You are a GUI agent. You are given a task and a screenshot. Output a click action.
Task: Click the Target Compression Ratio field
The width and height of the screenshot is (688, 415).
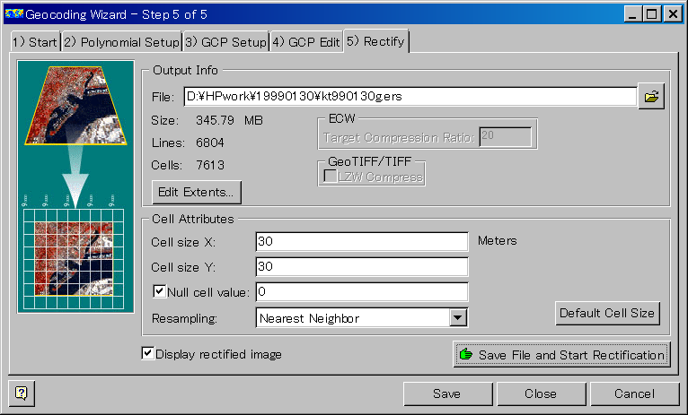pos(506,137)
